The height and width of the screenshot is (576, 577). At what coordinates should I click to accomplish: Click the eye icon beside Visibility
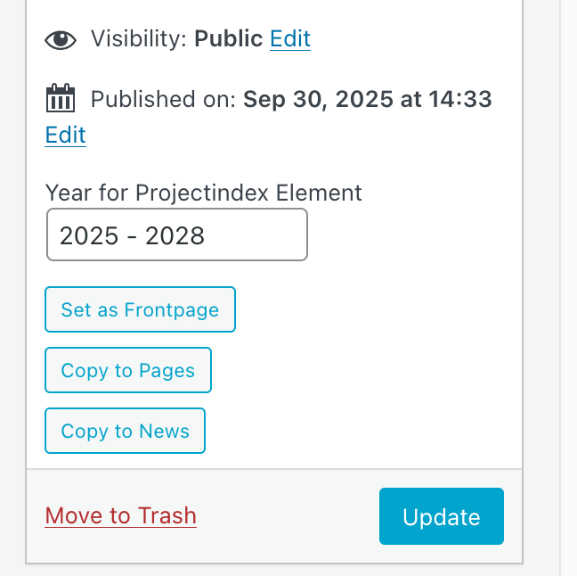pos(61,39)
